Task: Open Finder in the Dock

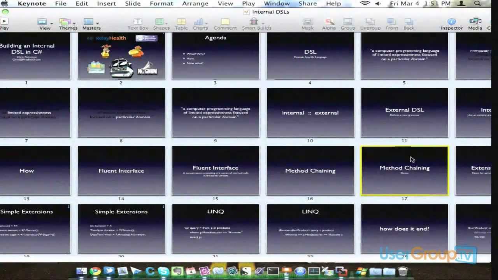Action: click(82, 271)
